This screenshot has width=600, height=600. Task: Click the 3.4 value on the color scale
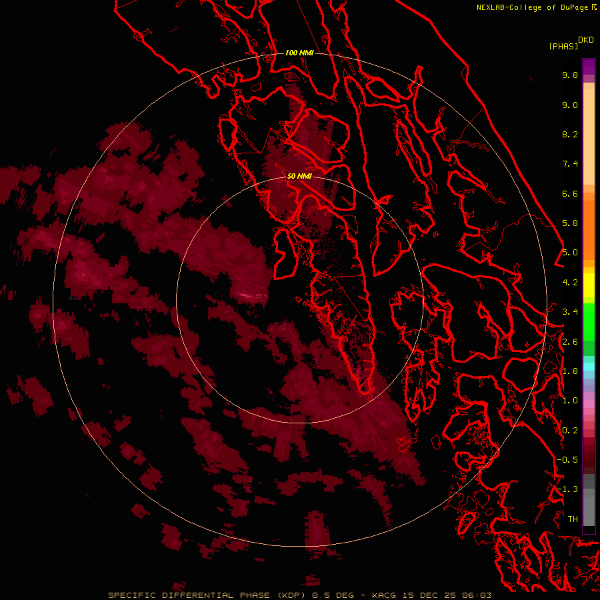[570, 312]
